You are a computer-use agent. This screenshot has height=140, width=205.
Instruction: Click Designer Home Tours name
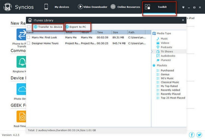[x=45, y=43]
